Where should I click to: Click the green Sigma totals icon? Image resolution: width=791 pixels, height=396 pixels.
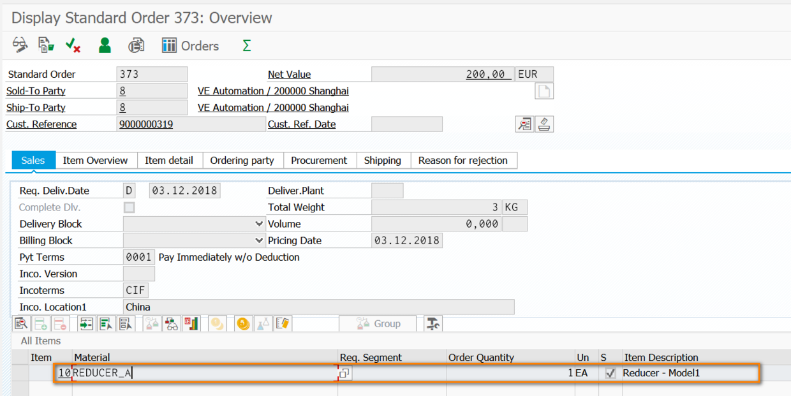coord(246,45)
